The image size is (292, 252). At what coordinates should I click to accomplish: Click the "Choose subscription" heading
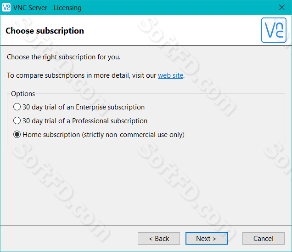[x=45, y=31]
